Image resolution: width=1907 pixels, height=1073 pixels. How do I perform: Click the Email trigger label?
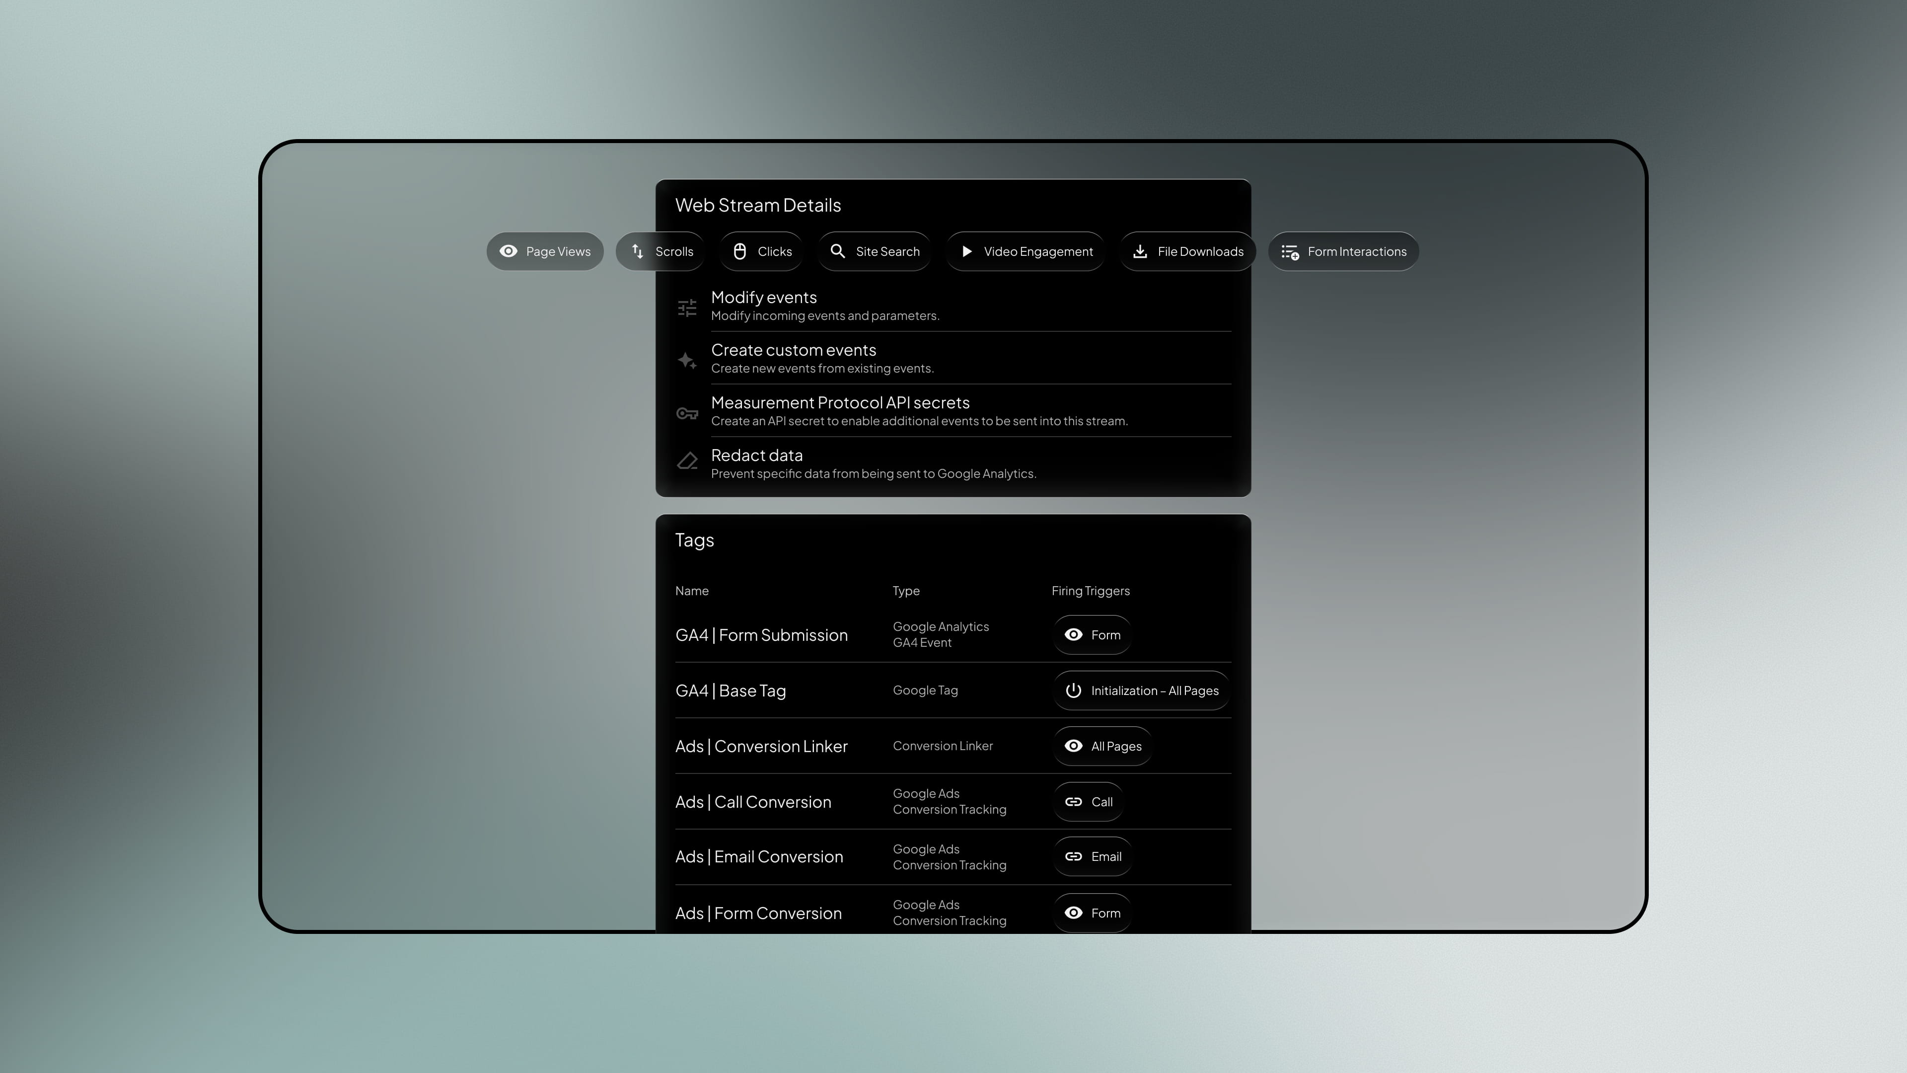1106,857
